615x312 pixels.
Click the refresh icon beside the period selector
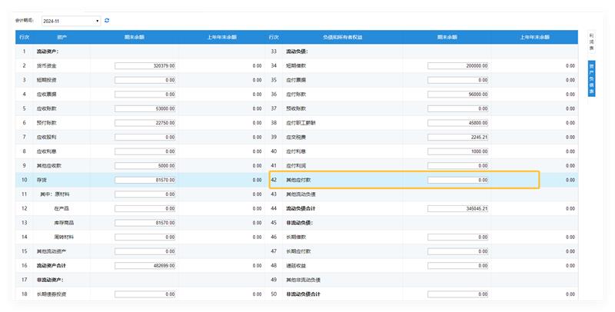pyautogui.click(x=107, y=21)
